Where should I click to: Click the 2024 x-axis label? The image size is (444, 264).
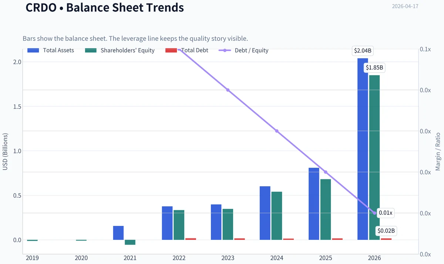click(x=277, y=258)
